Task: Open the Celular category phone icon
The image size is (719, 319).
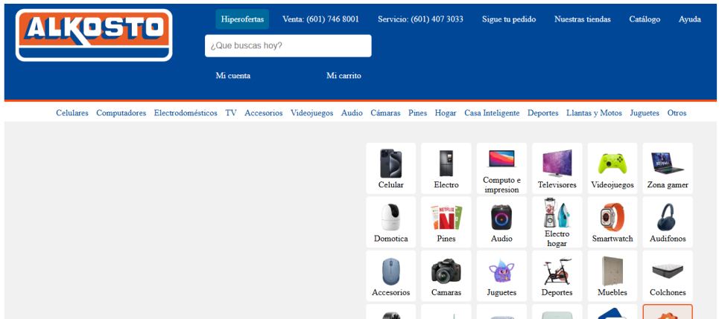Action: pyautogui.click(x=390, y=164)
